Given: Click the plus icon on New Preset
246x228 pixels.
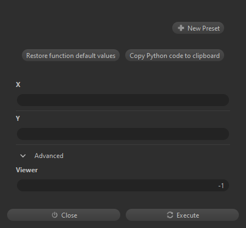Looking at the screenshot, I should [x=181, y=28].
